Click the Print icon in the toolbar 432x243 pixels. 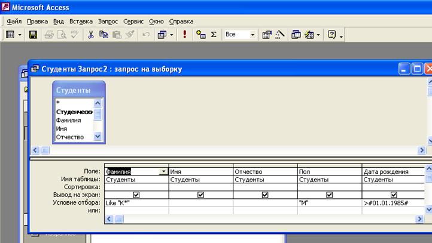point(49,35)
